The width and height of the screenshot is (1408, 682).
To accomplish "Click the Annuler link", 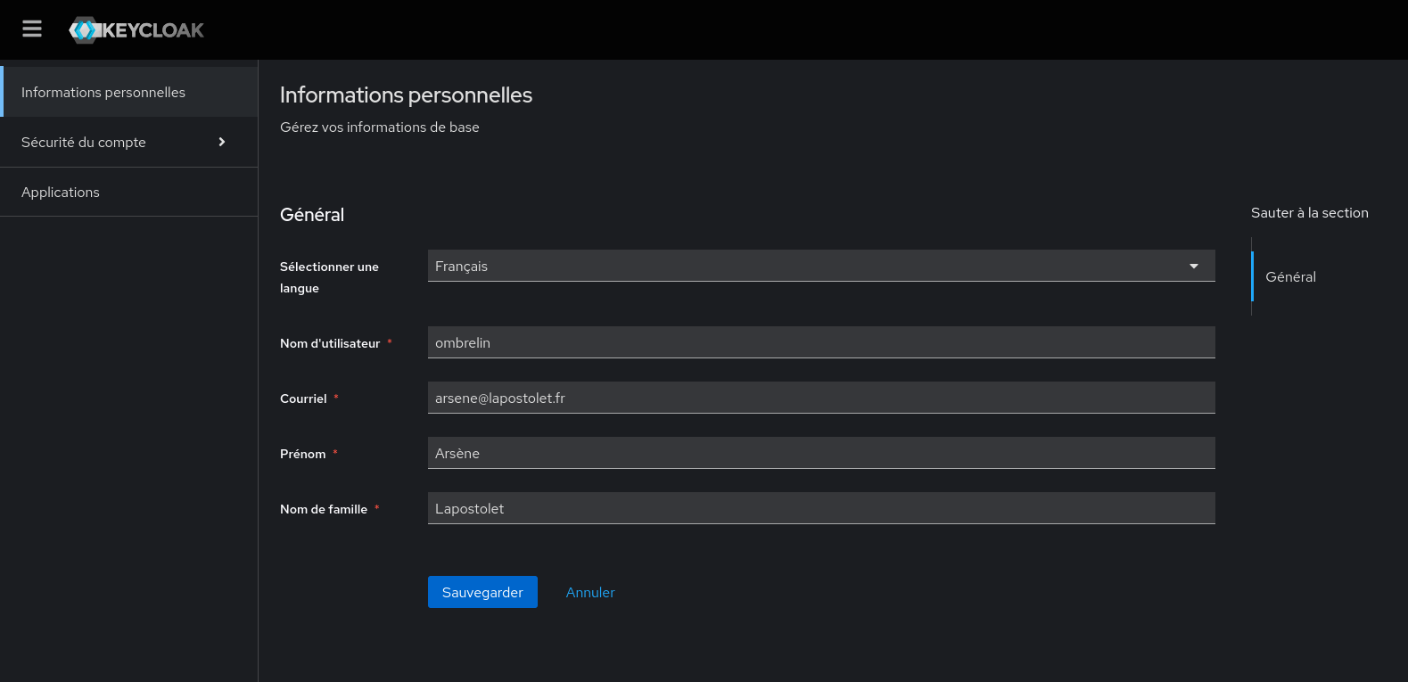I will coord(590,592).
